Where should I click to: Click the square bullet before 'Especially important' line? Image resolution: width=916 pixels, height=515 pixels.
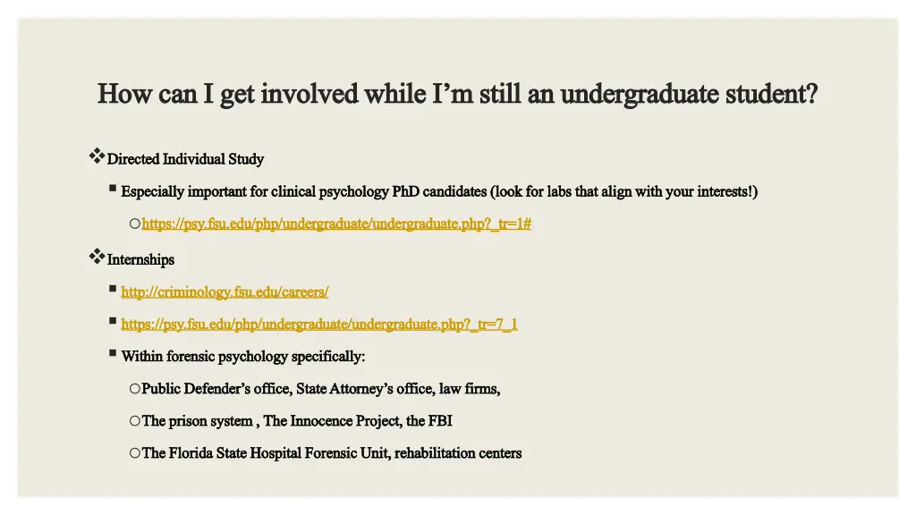point(113,188)
